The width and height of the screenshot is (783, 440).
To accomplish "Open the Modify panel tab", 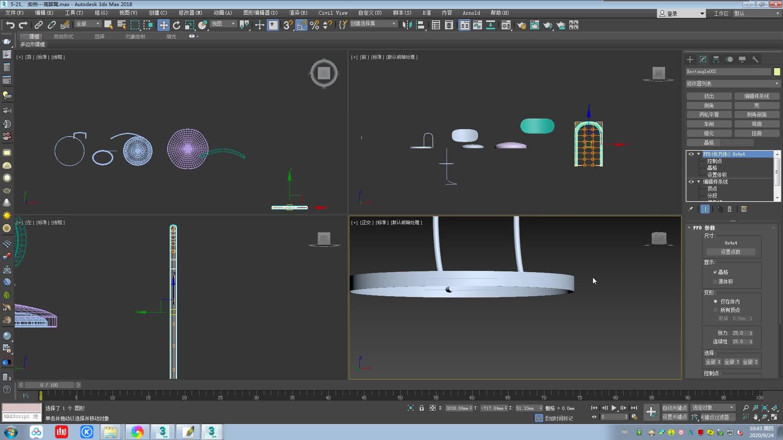I will (x=703, y=59).
